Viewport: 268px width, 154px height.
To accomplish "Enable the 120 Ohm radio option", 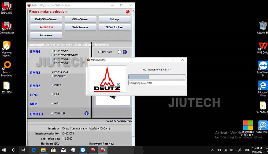I will coord(100,52).
